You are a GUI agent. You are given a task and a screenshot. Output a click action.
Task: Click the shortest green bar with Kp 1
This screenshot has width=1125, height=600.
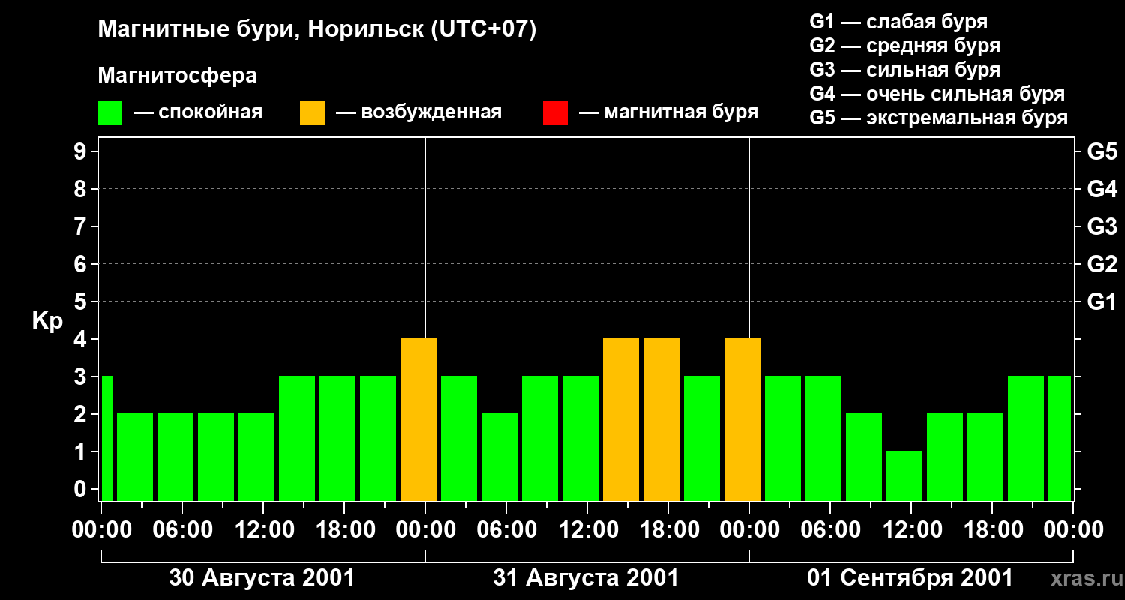click(904, 476)
